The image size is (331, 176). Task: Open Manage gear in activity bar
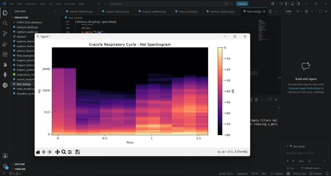(5, 166)
